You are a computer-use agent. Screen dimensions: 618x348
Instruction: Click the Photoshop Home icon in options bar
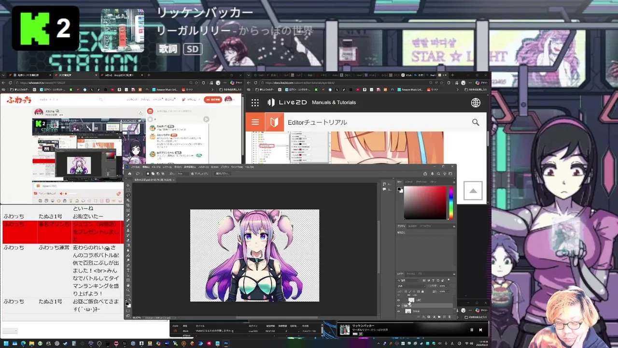(130, 174)
